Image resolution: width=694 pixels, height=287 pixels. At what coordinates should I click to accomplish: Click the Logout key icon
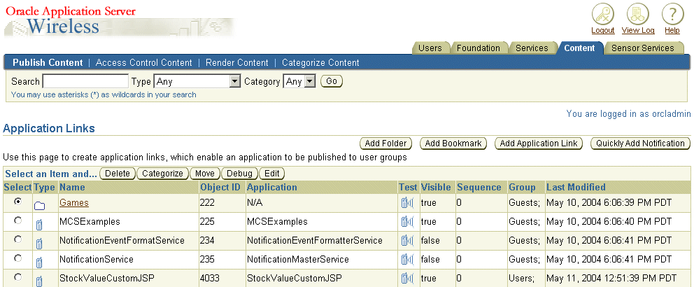[603, 15]
